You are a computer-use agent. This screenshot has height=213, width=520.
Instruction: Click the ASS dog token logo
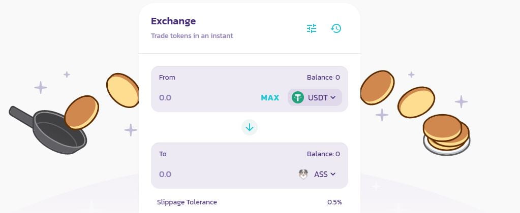(303, 174)
